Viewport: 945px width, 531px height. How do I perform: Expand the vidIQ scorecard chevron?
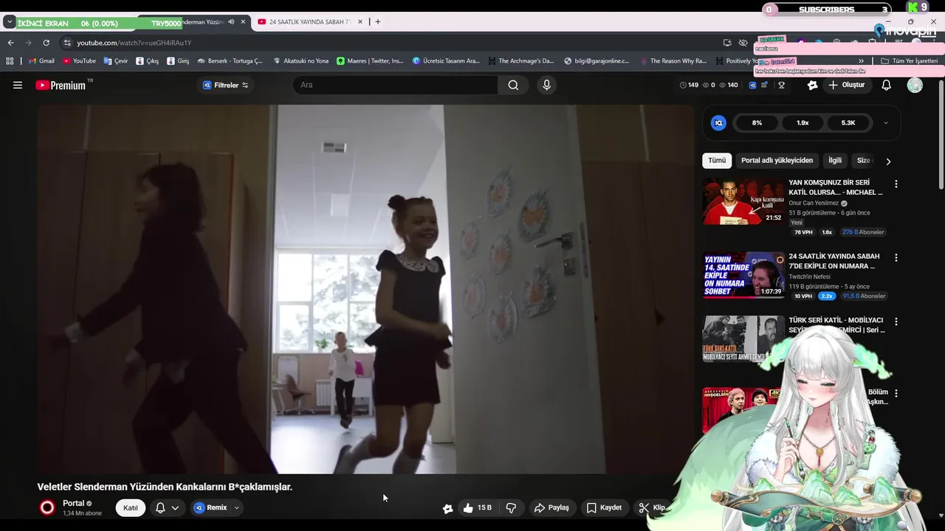(885, 123)
